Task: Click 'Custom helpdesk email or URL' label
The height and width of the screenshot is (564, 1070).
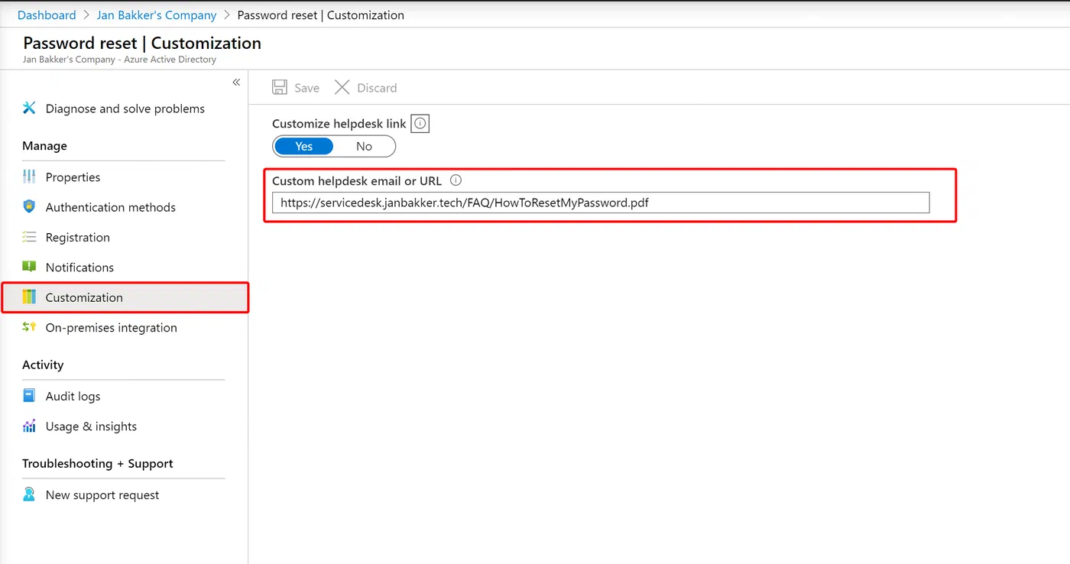Action: coord(357,182)
